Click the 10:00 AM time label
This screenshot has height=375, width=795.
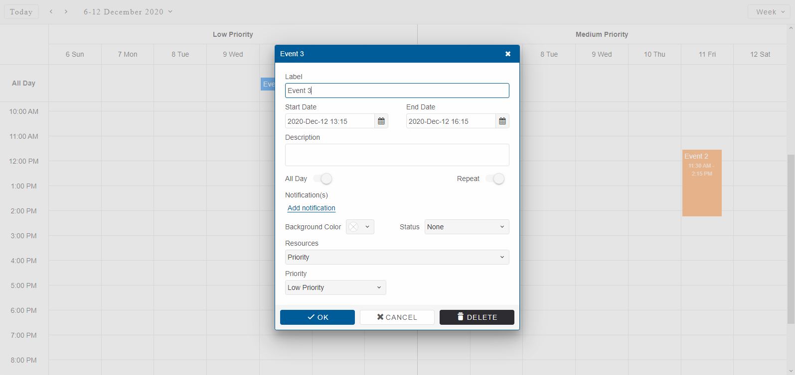click(24, 111)
